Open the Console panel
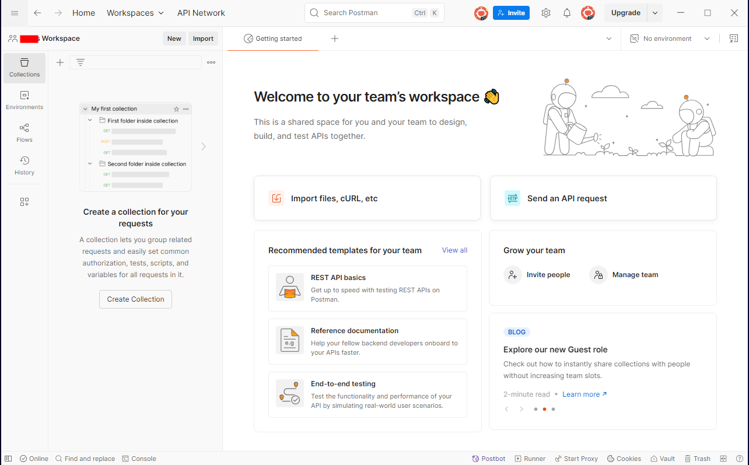The image size is (749, 465). [x=139, y=459]
